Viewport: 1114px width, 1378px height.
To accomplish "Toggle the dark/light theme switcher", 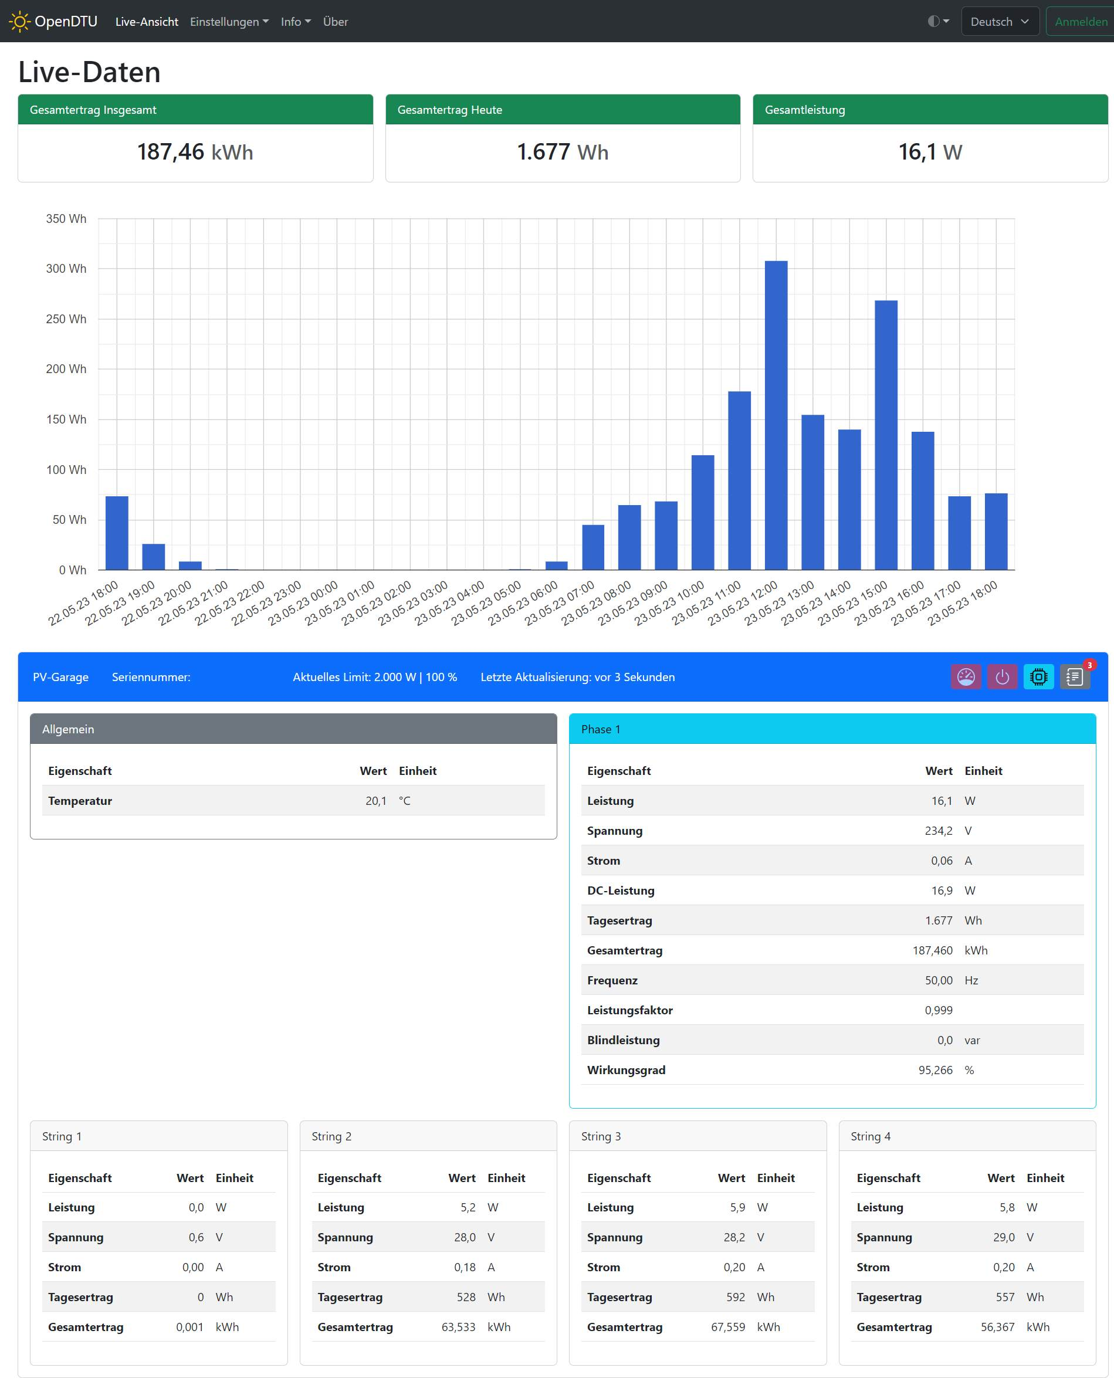I will (937, 21).
